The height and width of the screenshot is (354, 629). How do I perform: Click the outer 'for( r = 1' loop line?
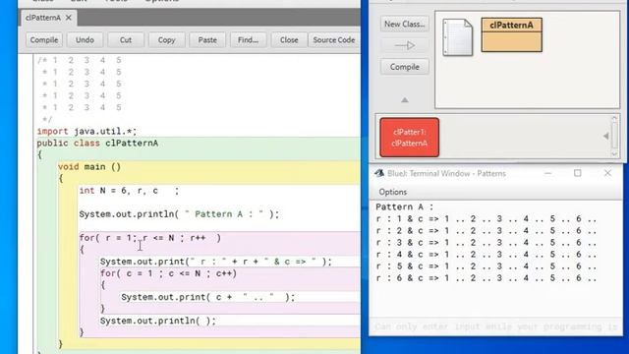[x=150, y=238]
